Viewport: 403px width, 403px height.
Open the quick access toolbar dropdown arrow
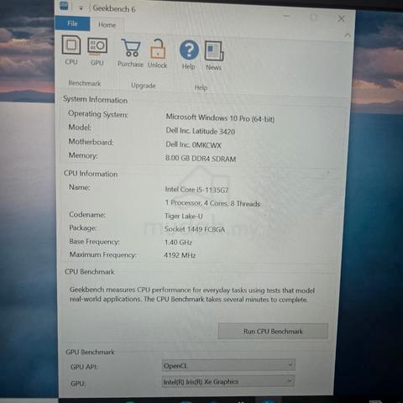(x=81, y=8)
